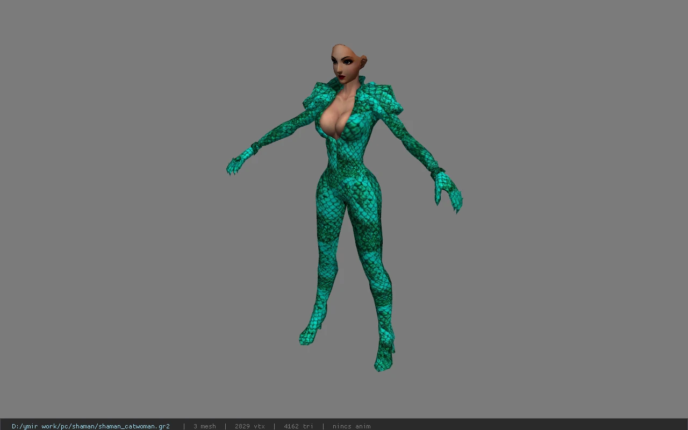Click the 3D character model in viewport
Screen dimensions: 688x430
click(345, 208)
